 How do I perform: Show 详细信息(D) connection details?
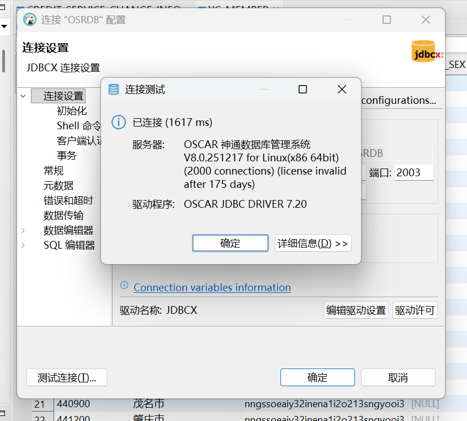(x=313, y=244)
